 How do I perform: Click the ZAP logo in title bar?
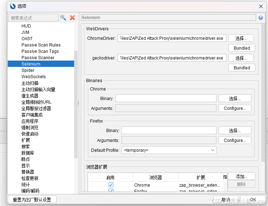pos(13,6)
